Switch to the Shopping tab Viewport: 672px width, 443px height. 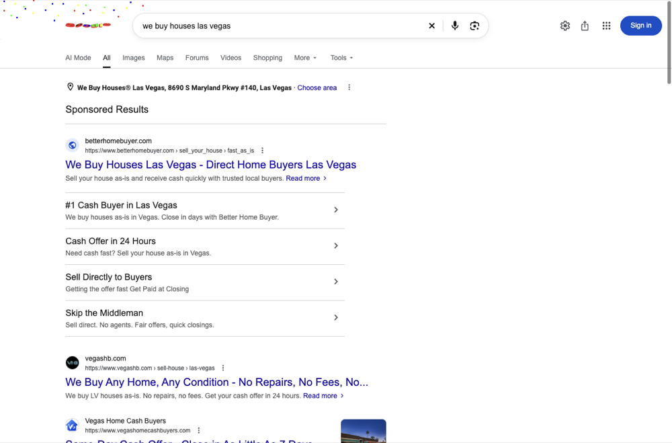pos(267,58)
